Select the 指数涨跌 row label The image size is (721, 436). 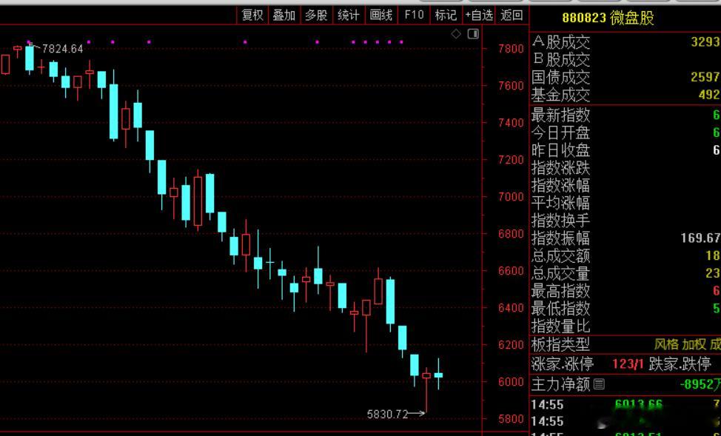pos(560,167)
